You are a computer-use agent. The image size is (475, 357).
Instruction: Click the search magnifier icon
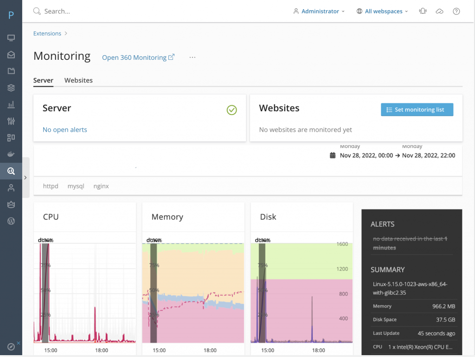point(37,11)
